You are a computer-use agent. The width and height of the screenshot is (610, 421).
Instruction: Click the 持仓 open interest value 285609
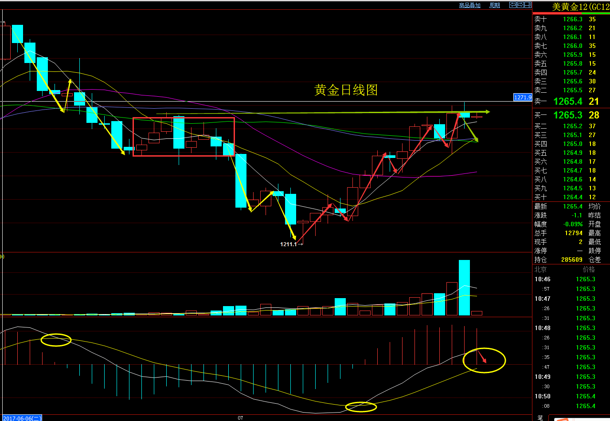click(x=572, y=260)
